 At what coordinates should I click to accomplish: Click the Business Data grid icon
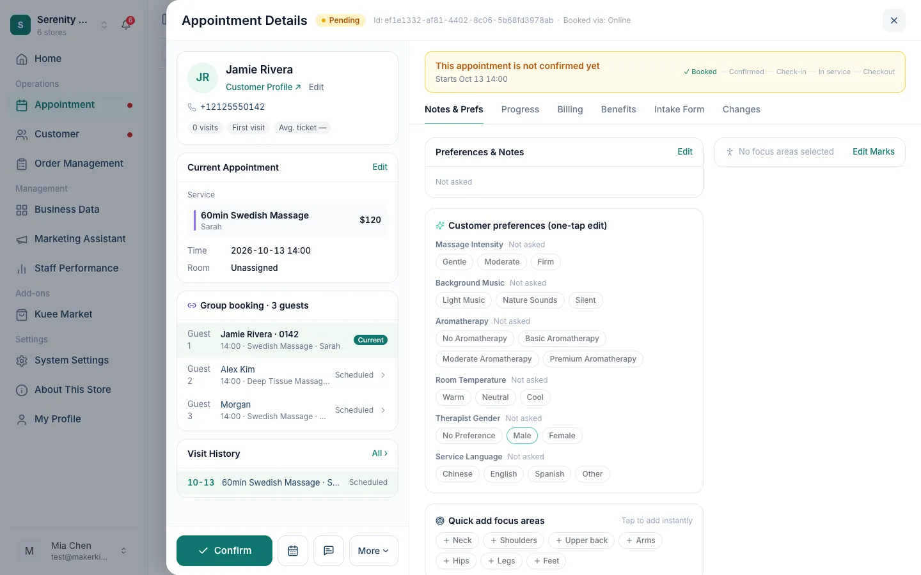(22, 210)
